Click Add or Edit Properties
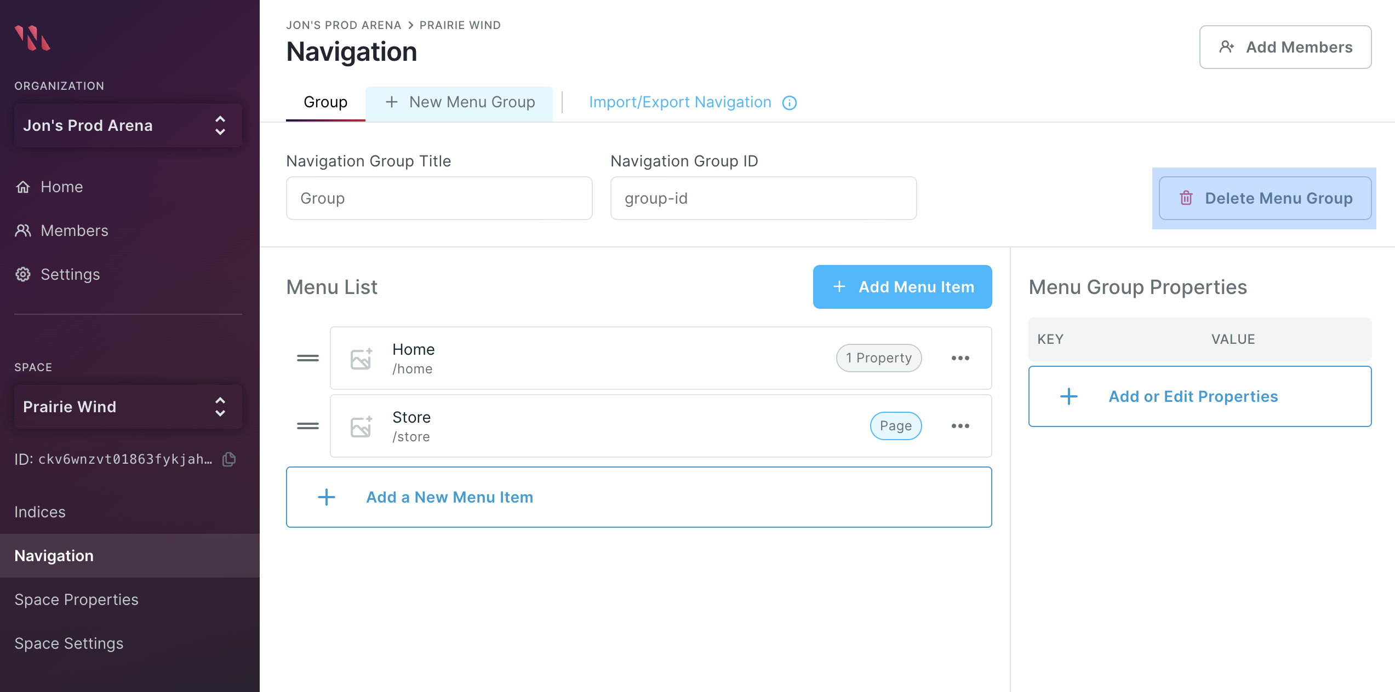The image size is (1395, 692). 1199,396
